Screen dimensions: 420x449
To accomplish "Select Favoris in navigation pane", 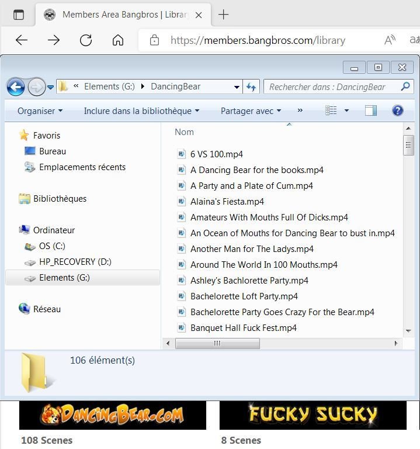I will pos(47,136).
